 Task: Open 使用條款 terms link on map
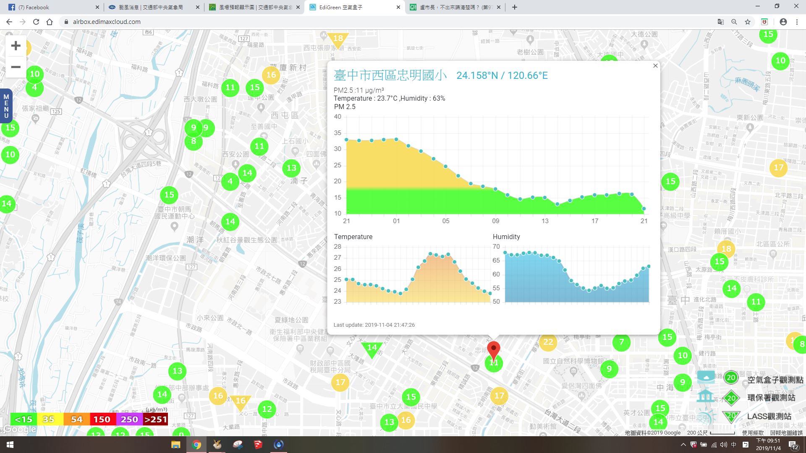[753, 432]
